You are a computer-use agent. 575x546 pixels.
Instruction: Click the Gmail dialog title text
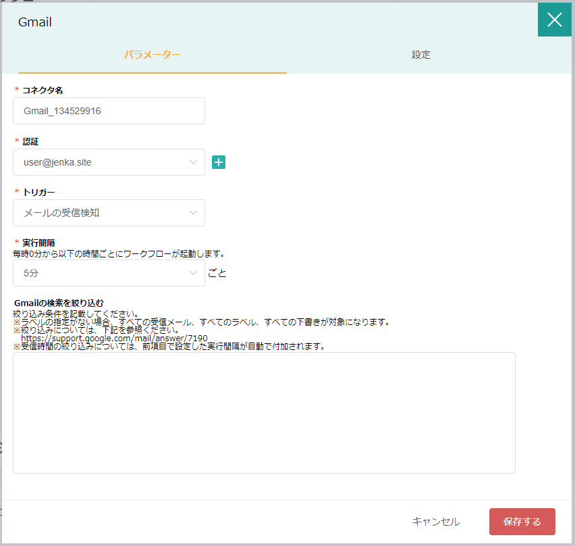point(35,22)
